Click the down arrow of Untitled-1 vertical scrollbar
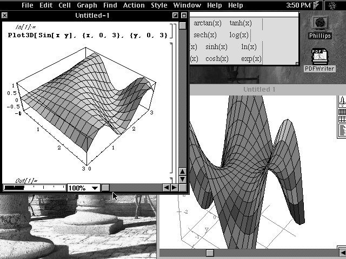This screenshot has width=346, height=259. [183, 179]
